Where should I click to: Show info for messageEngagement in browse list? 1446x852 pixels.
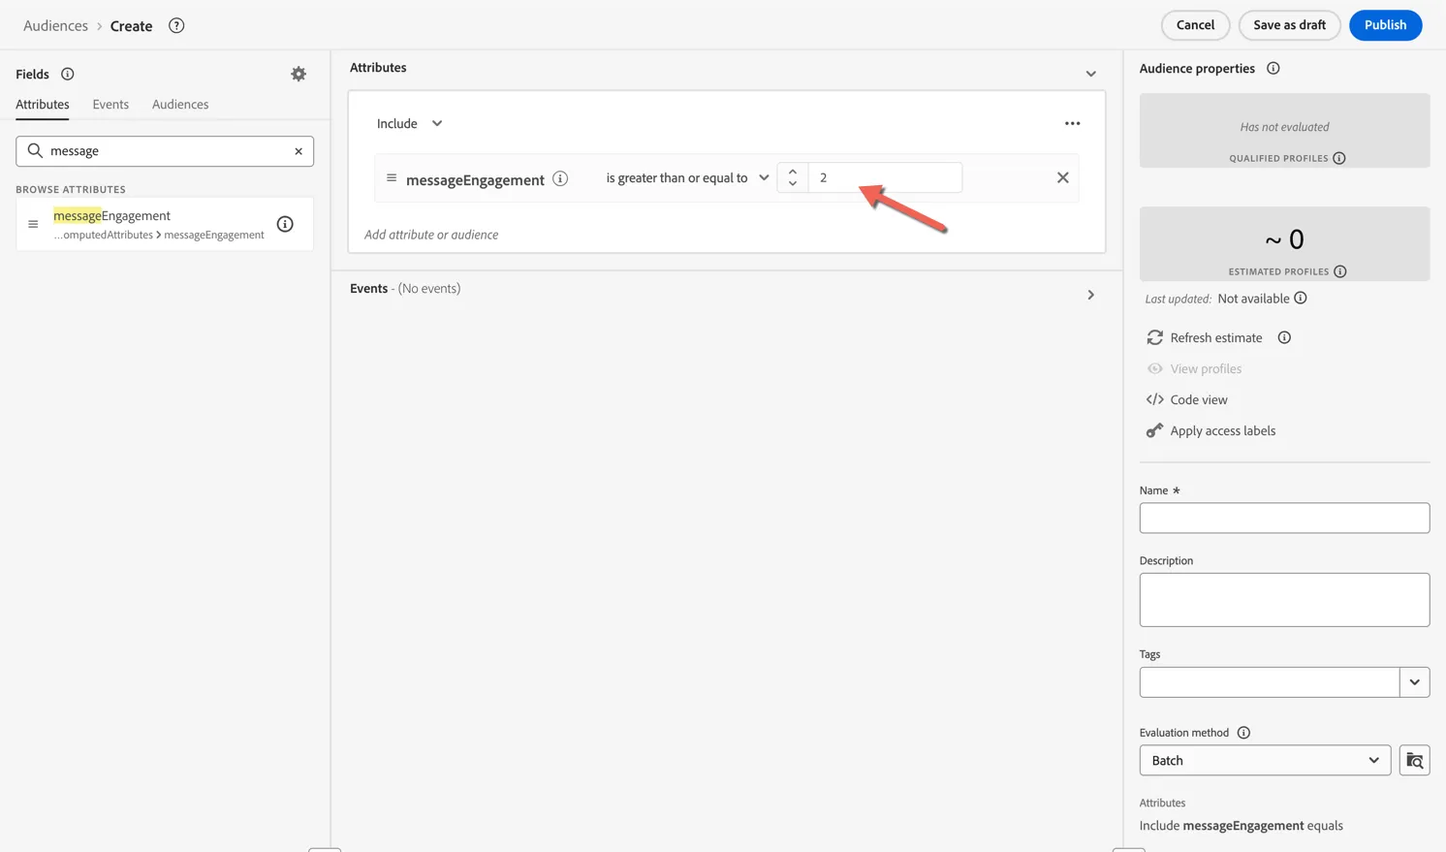pos(285,224)
